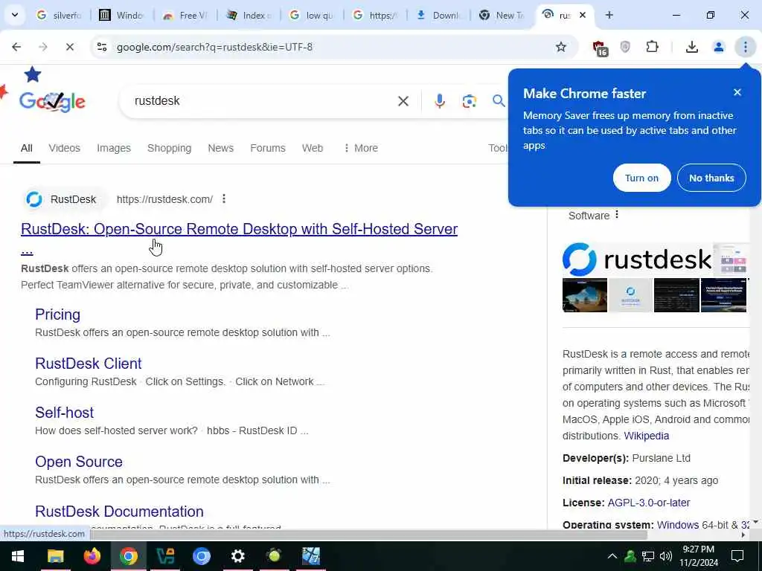Open the tab search dropdown arrow
The width and height of the screenshot is (762, 571).
coord(15,15)
